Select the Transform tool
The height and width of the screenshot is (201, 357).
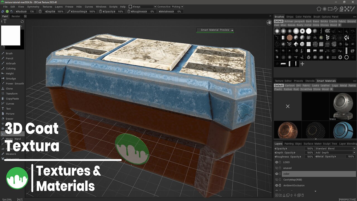click(12, 94)
